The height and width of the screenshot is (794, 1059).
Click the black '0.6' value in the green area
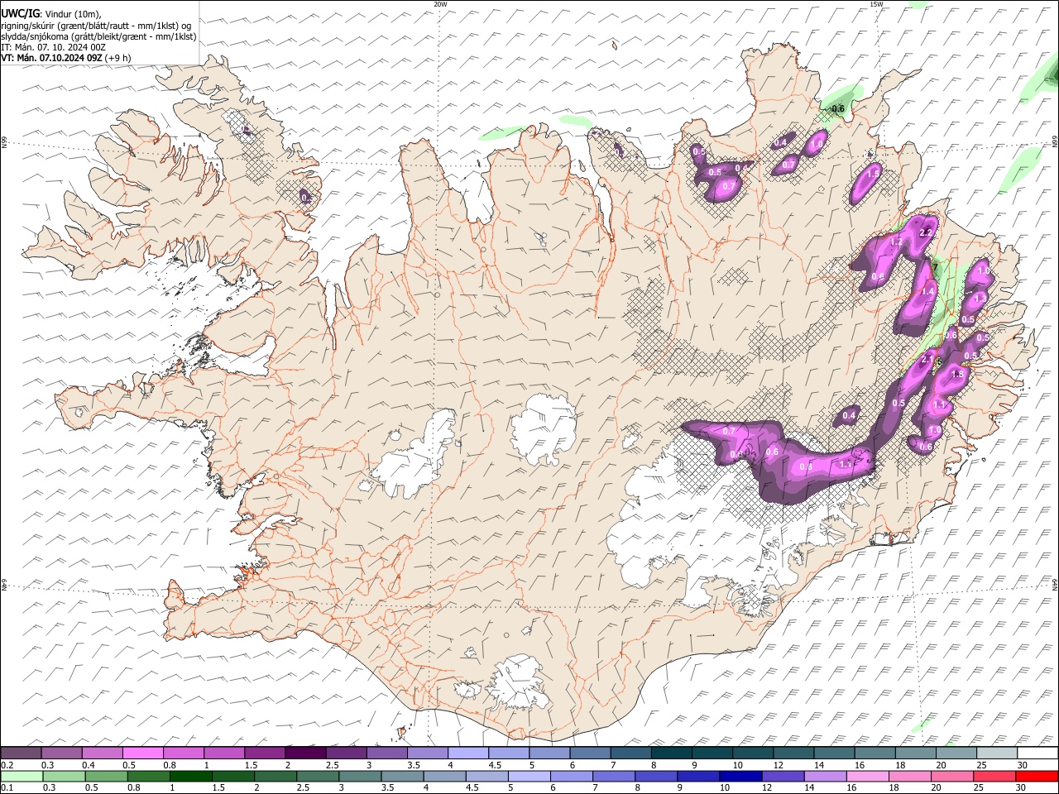(838, 108)
